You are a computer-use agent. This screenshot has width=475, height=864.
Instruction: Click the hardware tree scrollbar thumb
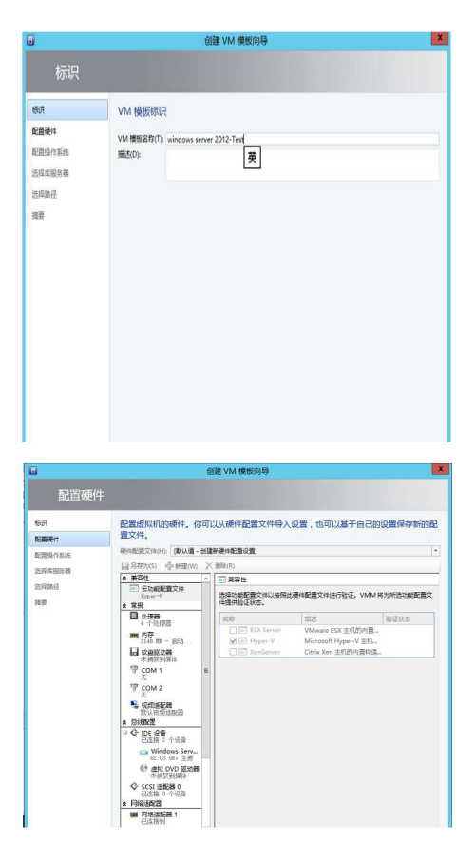[206, 670]
